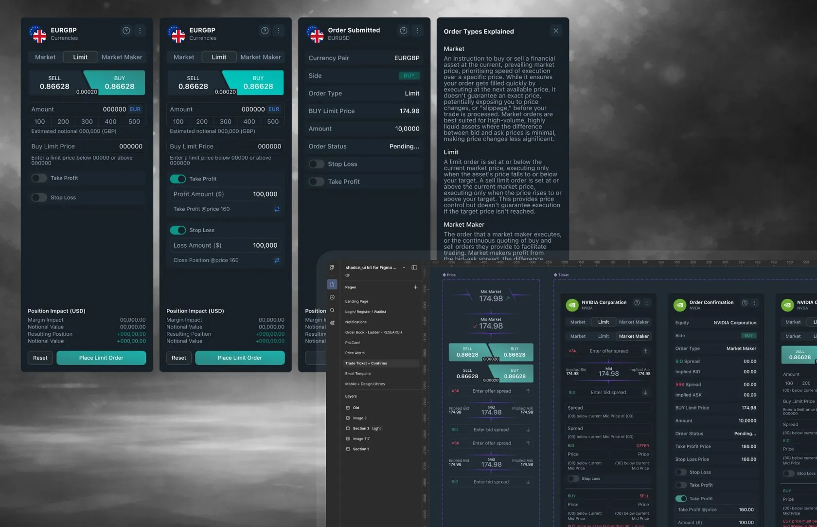Click the help icon on the Order Submitted card
This screenshot has height=527, width=817.
[x=404, y=31]
